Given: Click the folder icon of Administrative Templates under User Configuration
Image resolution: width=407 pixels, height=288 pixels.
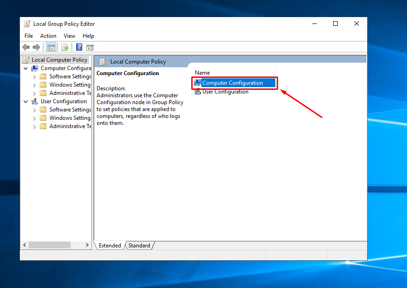Looking at the screenshot, I should tap(43, 126).
